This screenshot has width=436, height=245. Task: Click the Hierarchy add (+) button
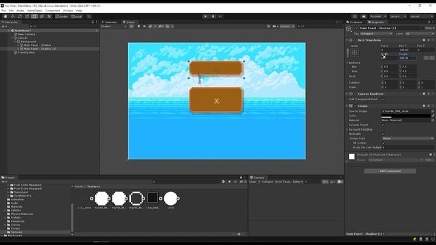click(3, 26)
